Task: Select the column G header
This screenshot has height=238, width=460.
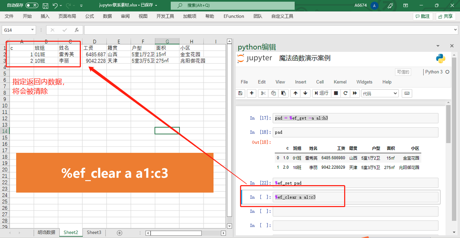Action: pos(167,41)
